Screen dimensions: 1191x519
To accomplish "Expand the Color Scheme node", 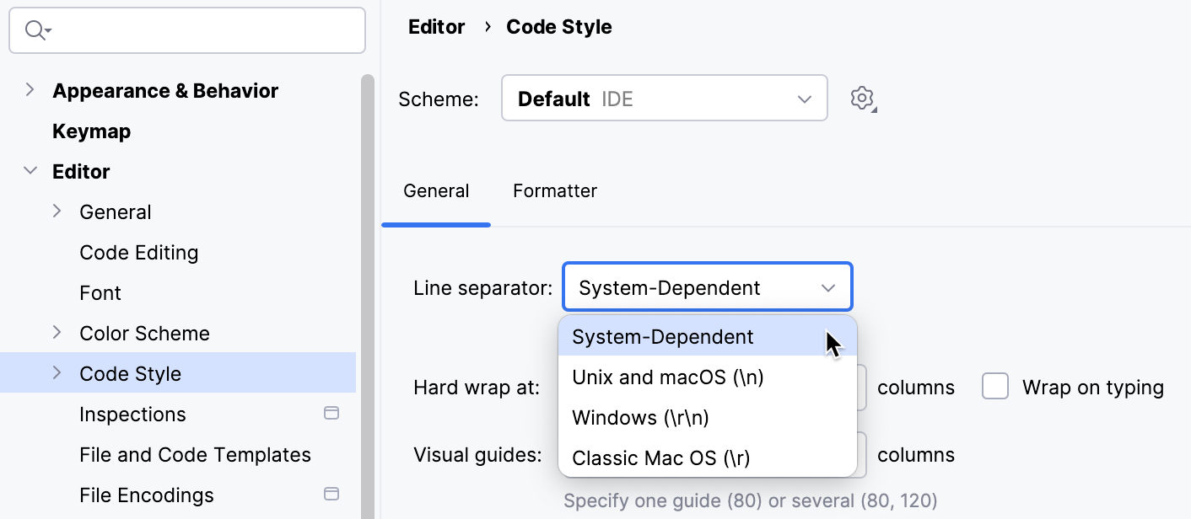I will click(57, 333).
